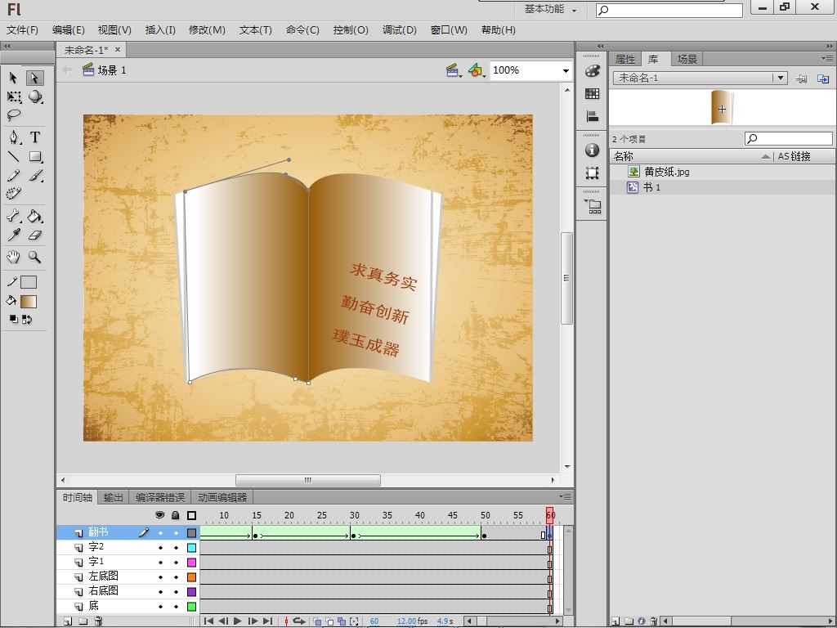Expand the icon dock double arrow
The width and height of the screenshot is (837, 628).
coord(600,47)
